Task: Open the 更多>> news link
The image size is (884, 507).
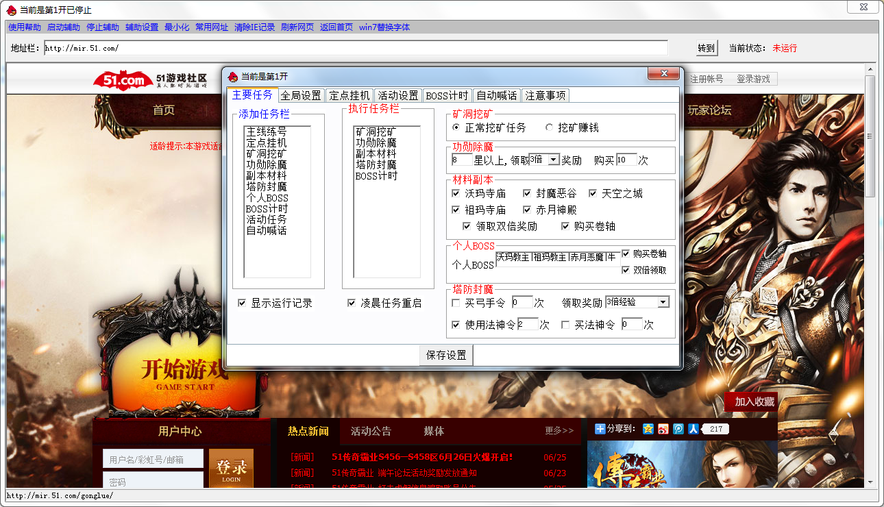Action: point(559,431)
